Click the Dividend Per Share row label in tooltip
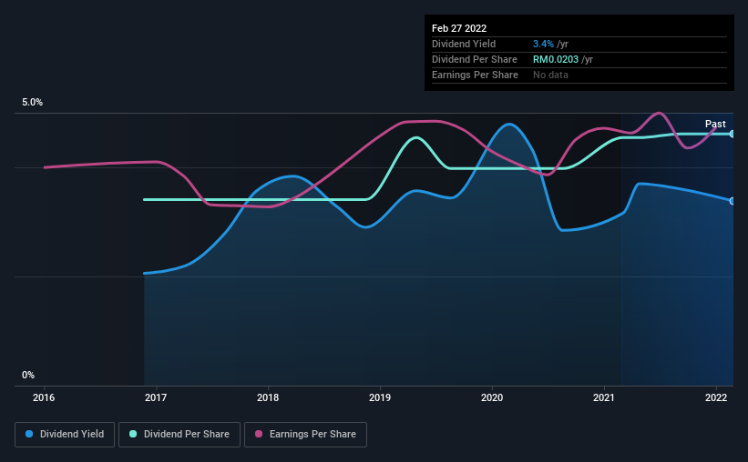Image resolution: width=748 pixels, height=462 pixels. click(x=474, y=59)
